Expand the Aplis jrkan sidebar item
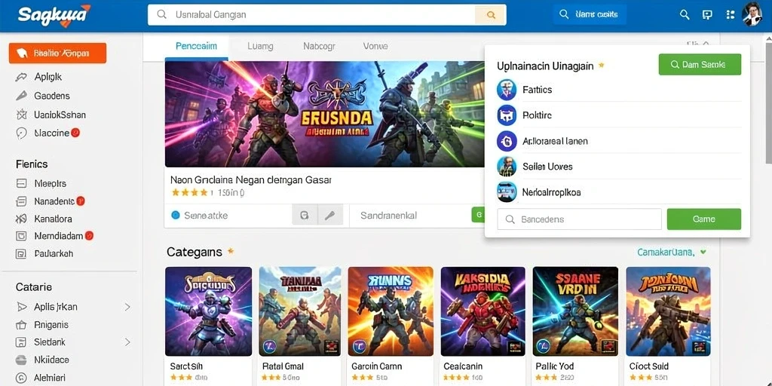Viewport: 772px width, 386px height. point(127,307)
